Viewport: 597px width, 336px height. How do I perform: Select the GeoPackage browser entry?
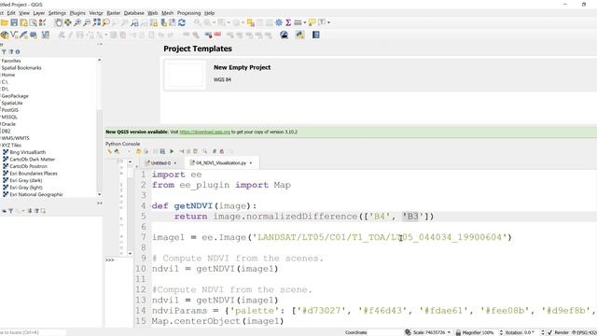(x=15, y=96)
